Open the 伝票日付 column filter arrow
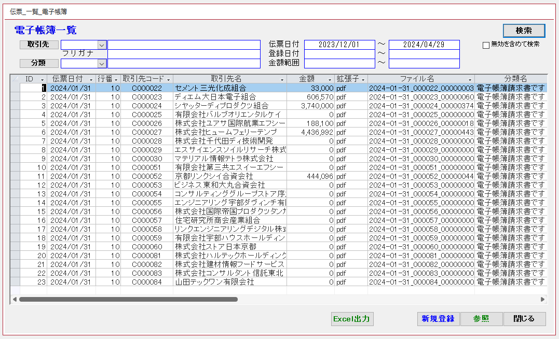Image resolution: width=559 pixels, height=339 pixels. [91, 79]
